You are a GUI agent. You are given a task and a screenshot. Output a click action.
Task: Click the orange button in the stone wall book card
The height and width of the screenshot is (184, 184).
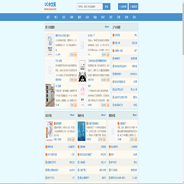pyautogui.click(x=76, y=105)
